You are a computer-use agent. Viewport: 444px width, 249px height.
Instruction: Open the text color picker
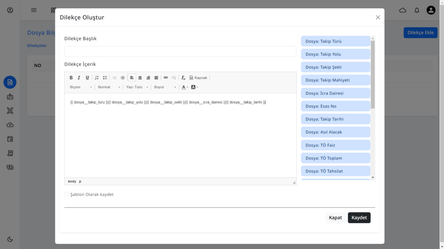pyautogui.click(x=185, y=87)
